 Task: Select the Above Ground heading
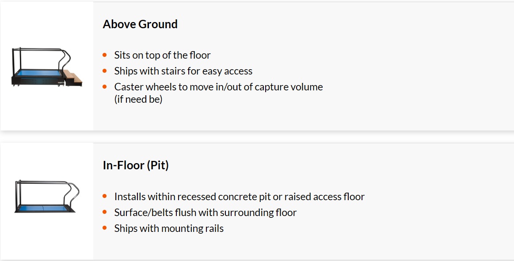coord(140,24)
